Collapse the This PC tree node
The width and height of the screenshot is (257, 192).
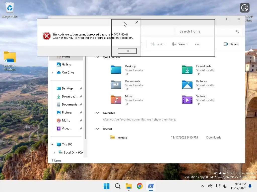pos(52,144)
